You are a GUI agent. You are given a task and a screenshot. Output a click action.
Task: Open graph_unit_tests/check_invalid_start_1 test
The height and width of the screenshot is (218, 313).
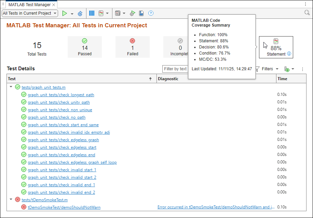point(62,170)
